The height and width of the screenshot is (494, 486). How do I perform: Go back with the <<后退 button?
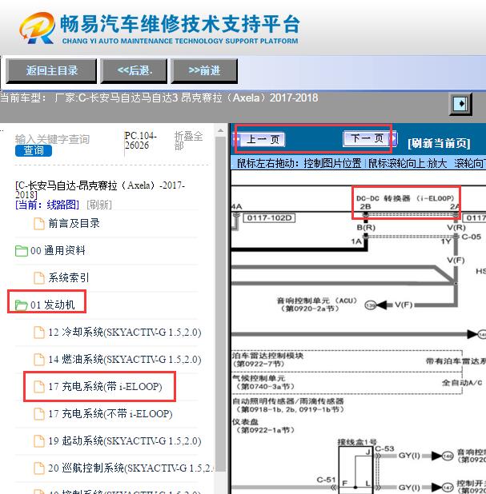pos(134,71)
